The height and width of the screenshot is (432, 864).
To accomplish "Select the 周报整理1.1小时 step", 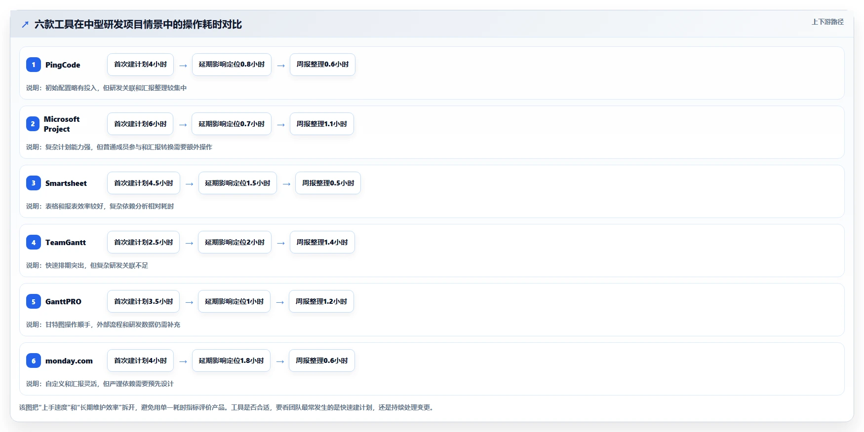I will [322, 124].
